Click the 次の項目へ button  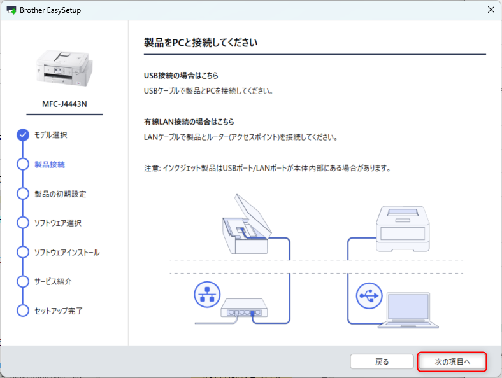tap(452, 361)
